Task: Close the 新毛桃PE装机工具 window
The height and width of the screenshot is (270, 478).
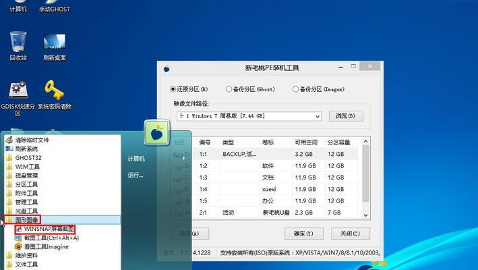Action: [369, 66]
